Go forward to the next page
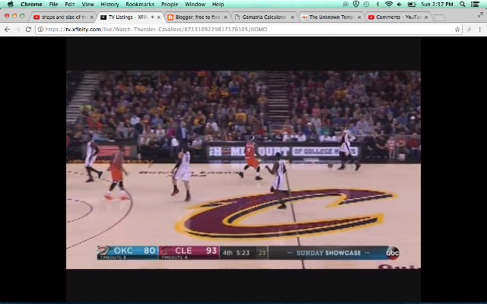 pyautogui.click(x=18, y=29)
